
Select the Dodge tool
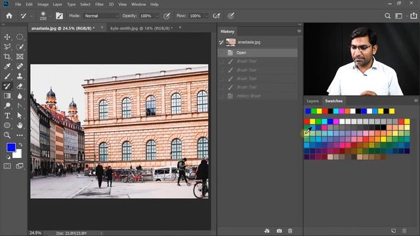7,106
